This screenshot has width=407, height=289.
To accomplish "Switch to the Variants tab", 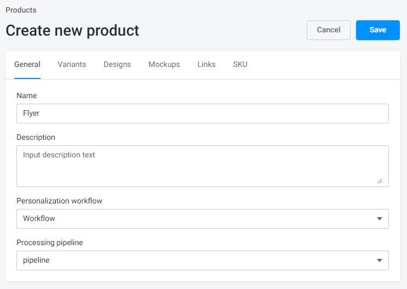I will click(72, 64).
